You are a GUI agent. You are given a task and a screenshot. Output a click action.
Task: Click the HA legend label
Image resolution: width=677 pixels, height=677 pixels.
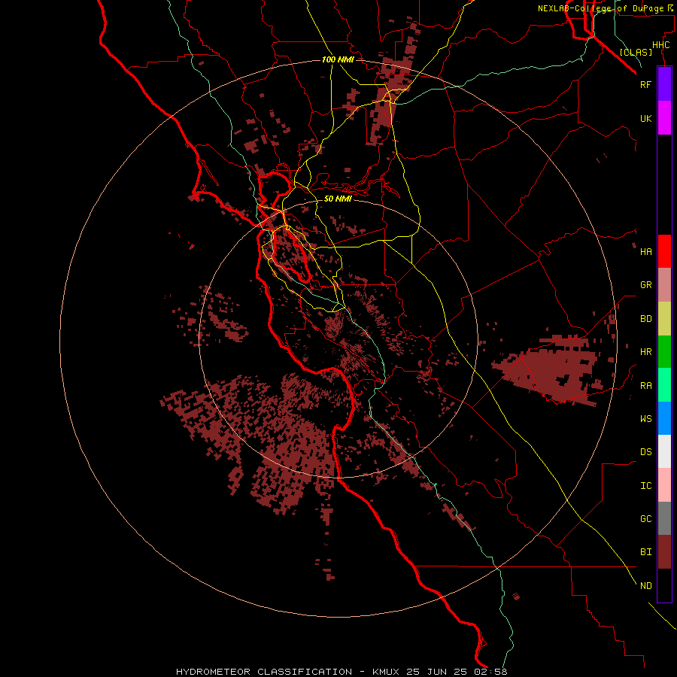[x=646, y=252]
